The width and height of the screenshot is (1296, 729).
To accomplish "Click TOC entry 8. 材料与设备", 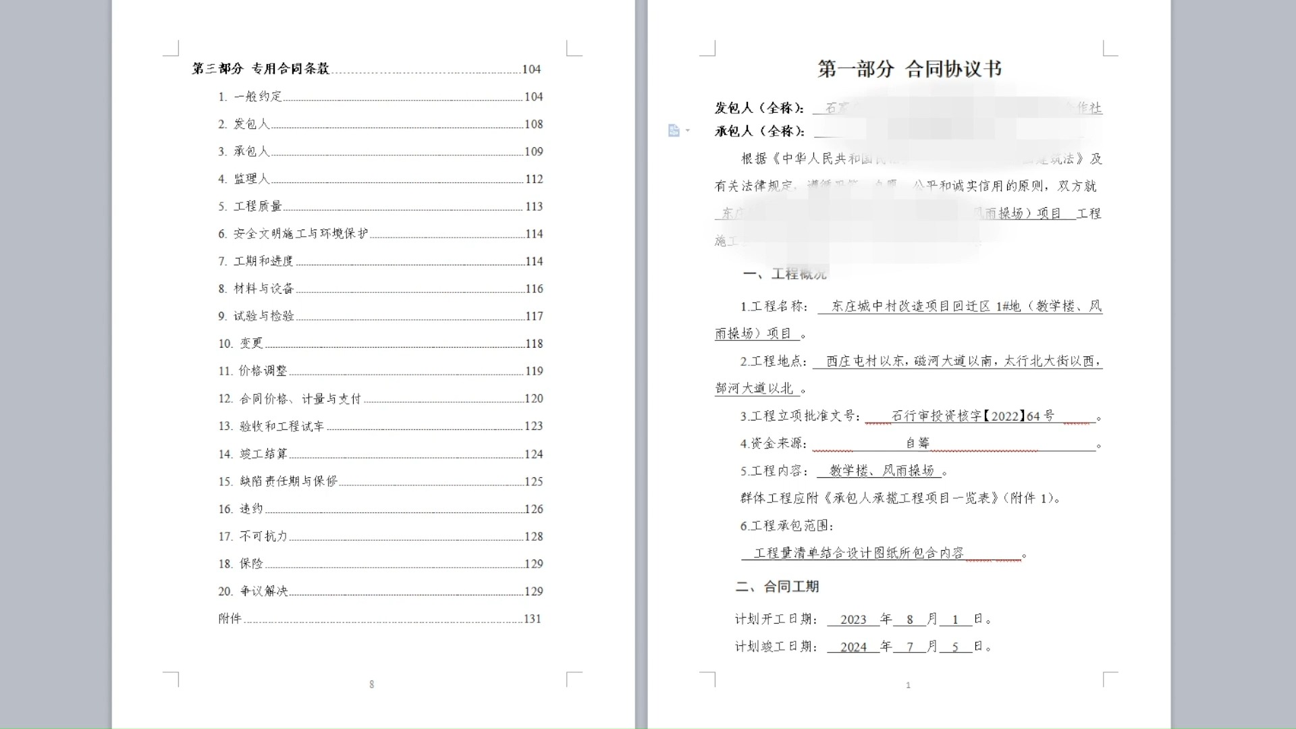I will [380, 289].
